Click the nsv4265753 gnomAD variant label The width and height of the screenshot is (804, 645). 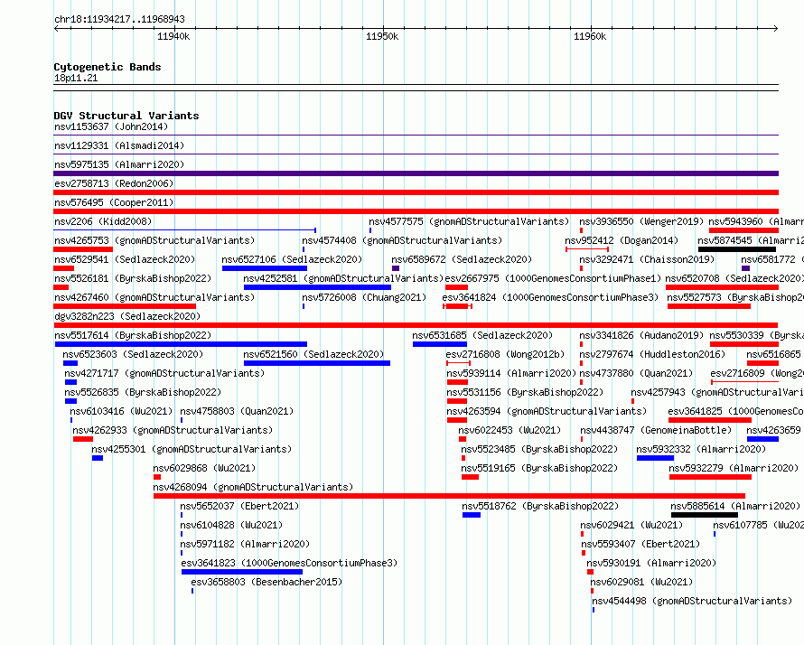tap(154, 240)
